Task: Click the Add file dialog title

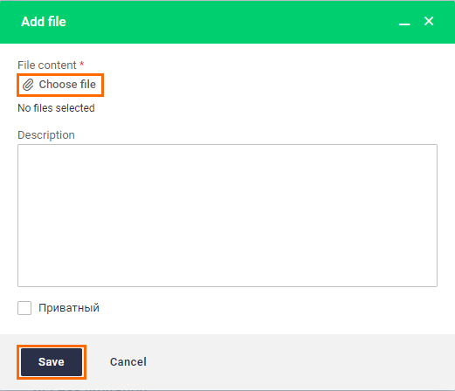Action: click(44, 22)
